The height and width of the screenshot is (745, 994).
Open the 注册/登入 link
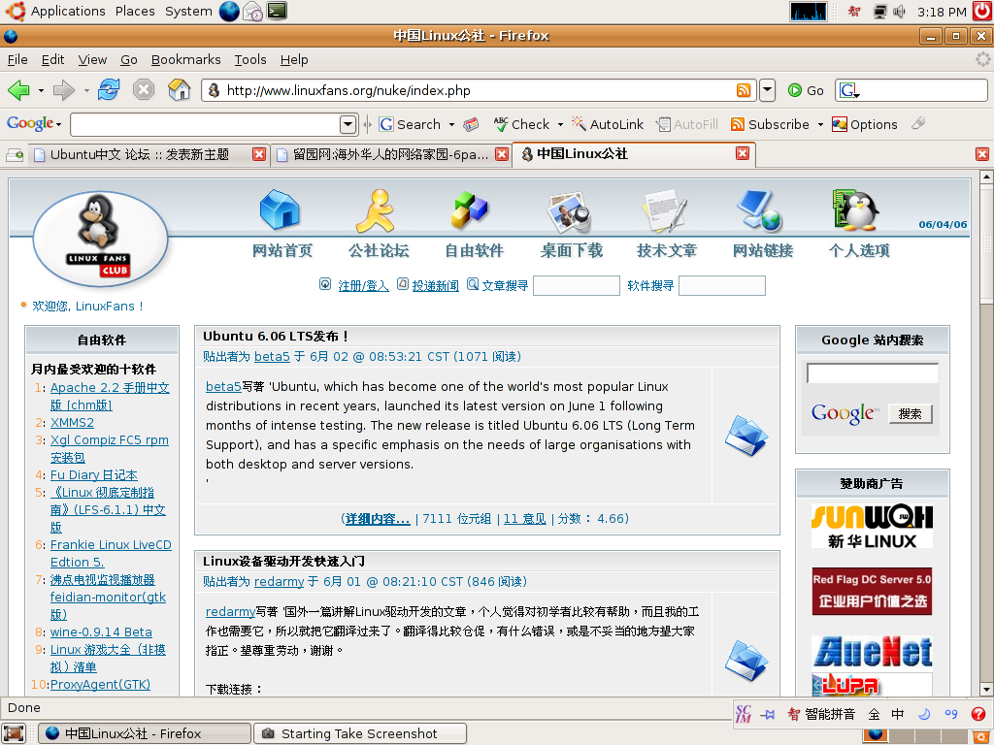tap(363, 286)
